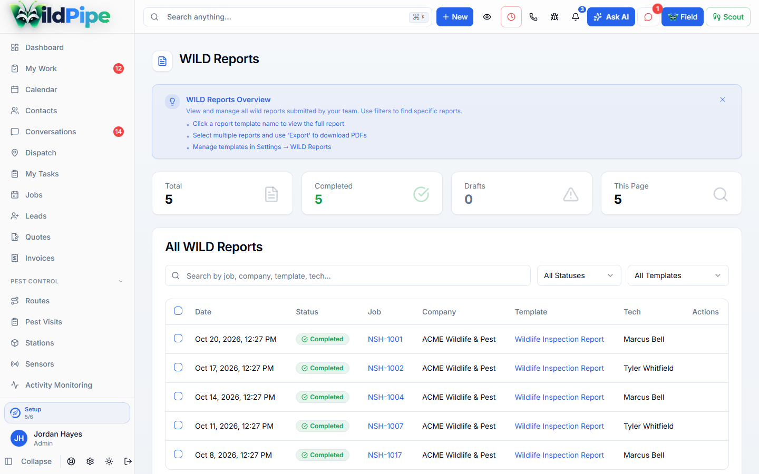Open the chat bubble icon with badge
Screen dimensions: 759x474
click(648, 17)
